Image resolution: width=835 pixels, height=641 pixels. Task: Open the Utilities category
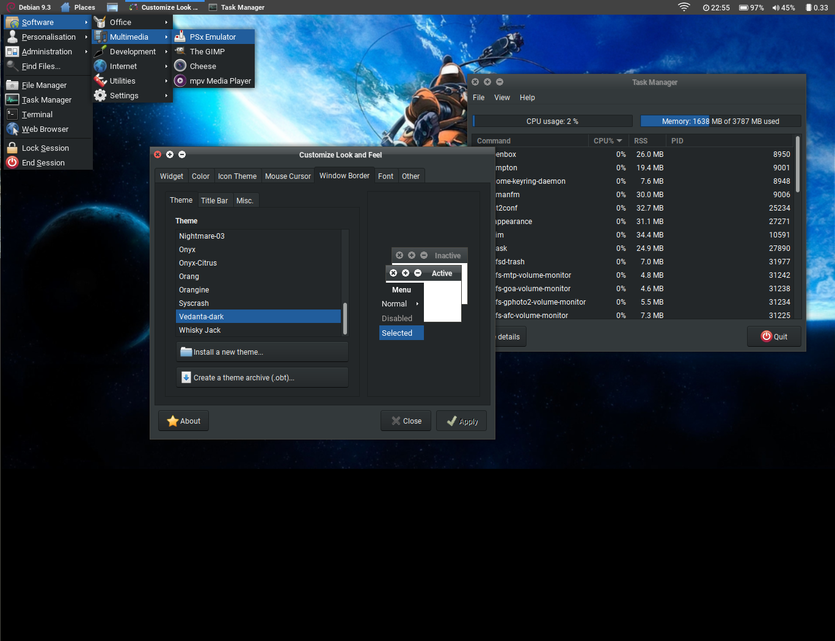132,81
